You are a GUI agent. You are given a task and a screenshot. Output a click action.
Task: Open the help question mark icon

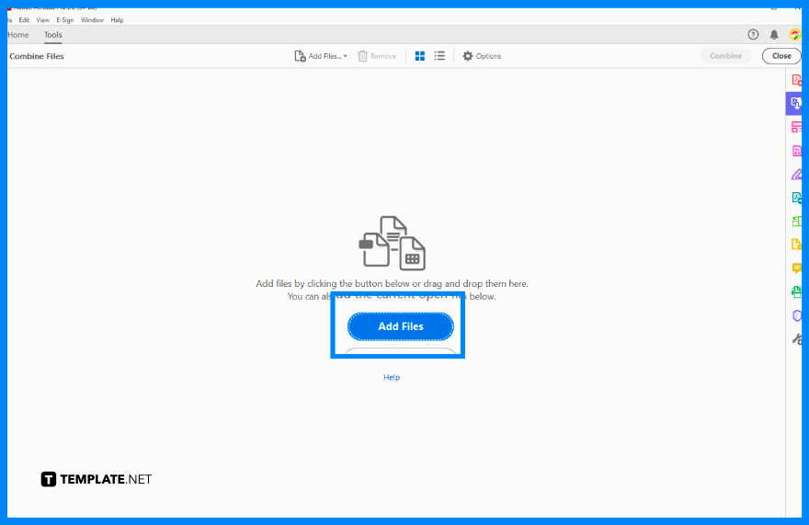[x=753, y=35]
